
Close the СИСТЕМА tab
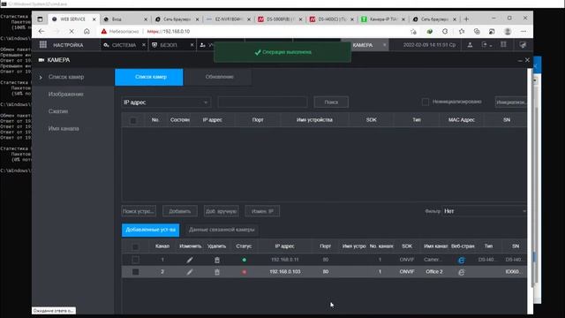pyautogui.click(x=143, y=45)
